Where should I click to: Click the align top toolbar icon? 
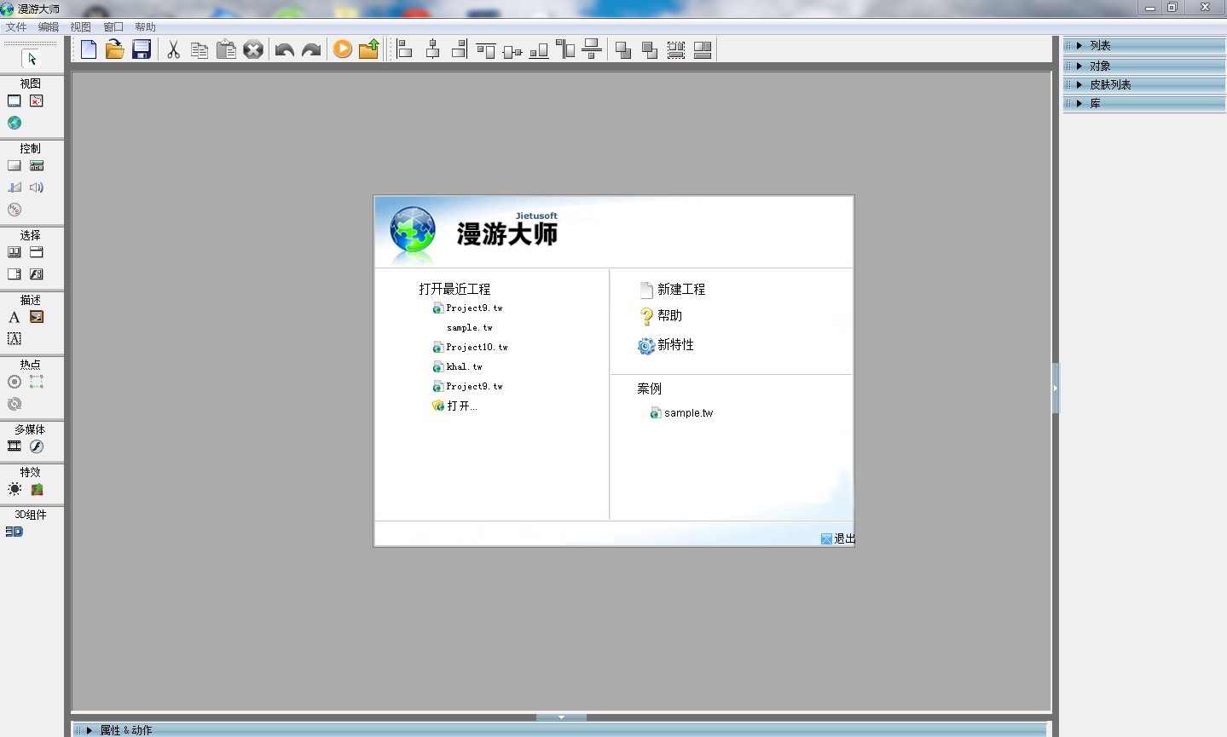[486, 49]
